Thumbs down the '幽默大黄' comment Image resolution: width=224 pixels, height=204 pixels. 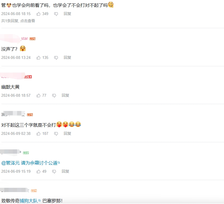point(54,96)
